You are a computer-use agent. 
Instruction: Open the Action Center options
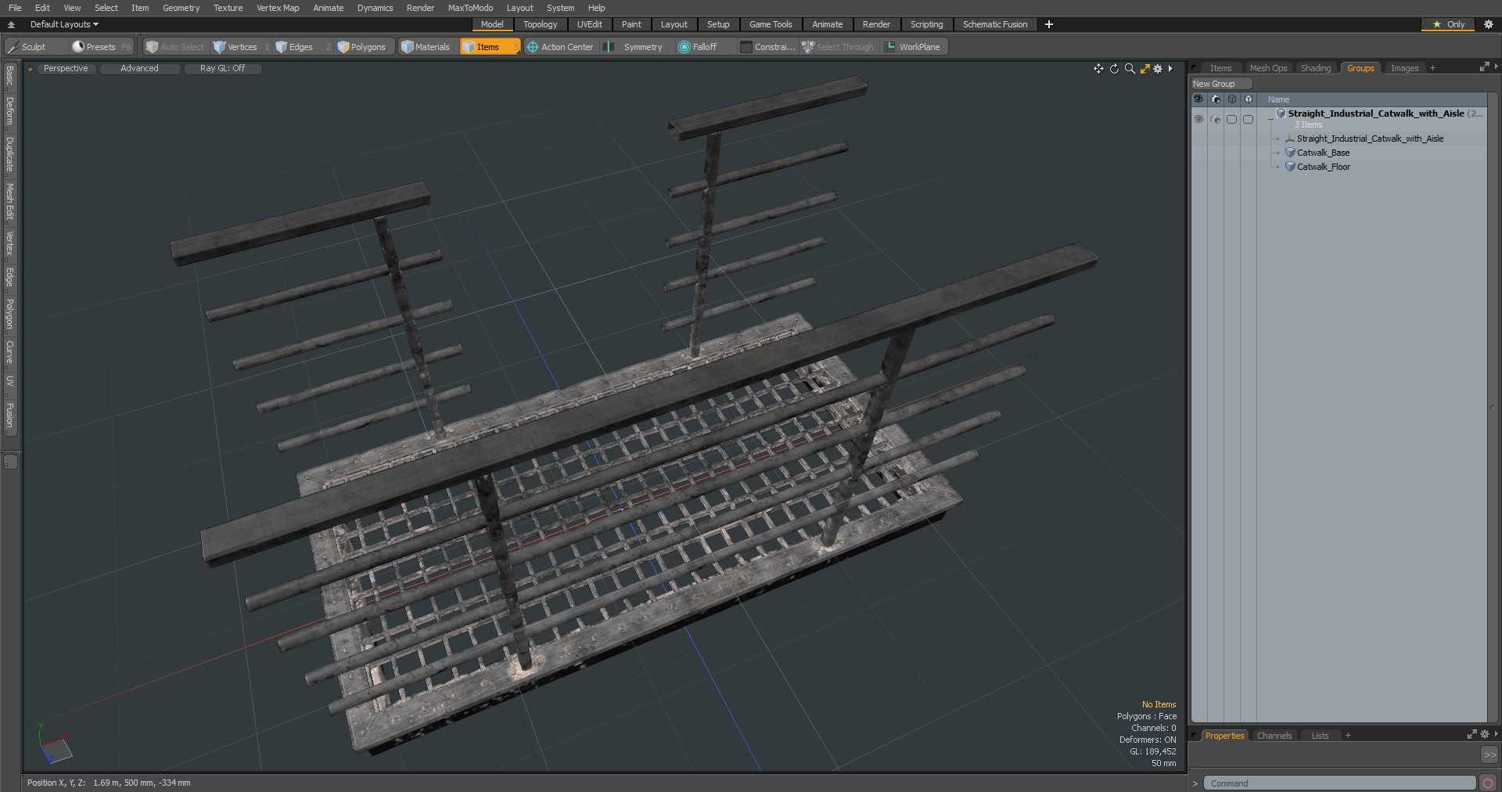560,47
